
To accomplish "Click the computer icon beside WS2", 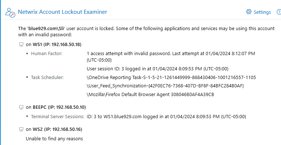I will [21, 129].
